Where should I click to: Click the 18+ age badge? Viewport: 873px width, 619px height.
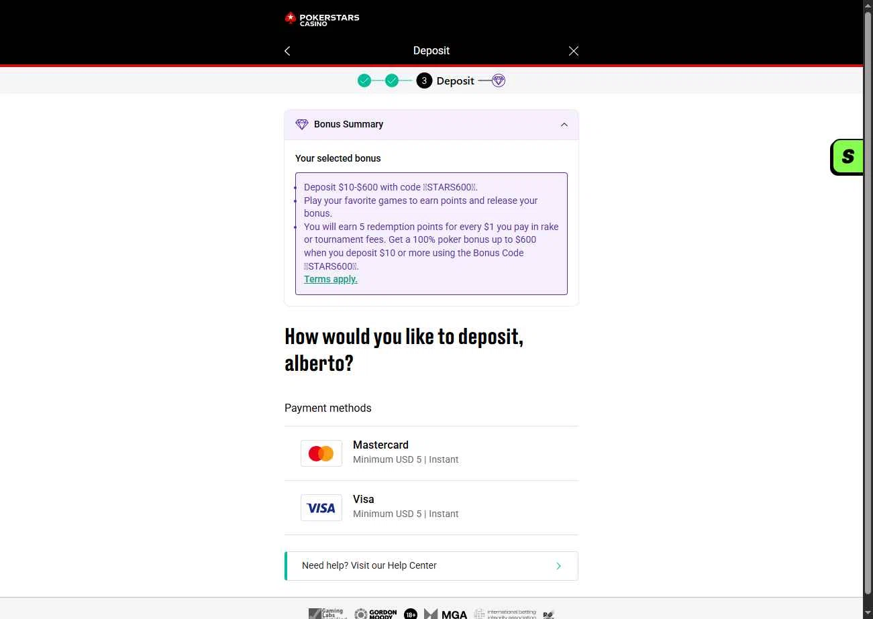(411, 614)
